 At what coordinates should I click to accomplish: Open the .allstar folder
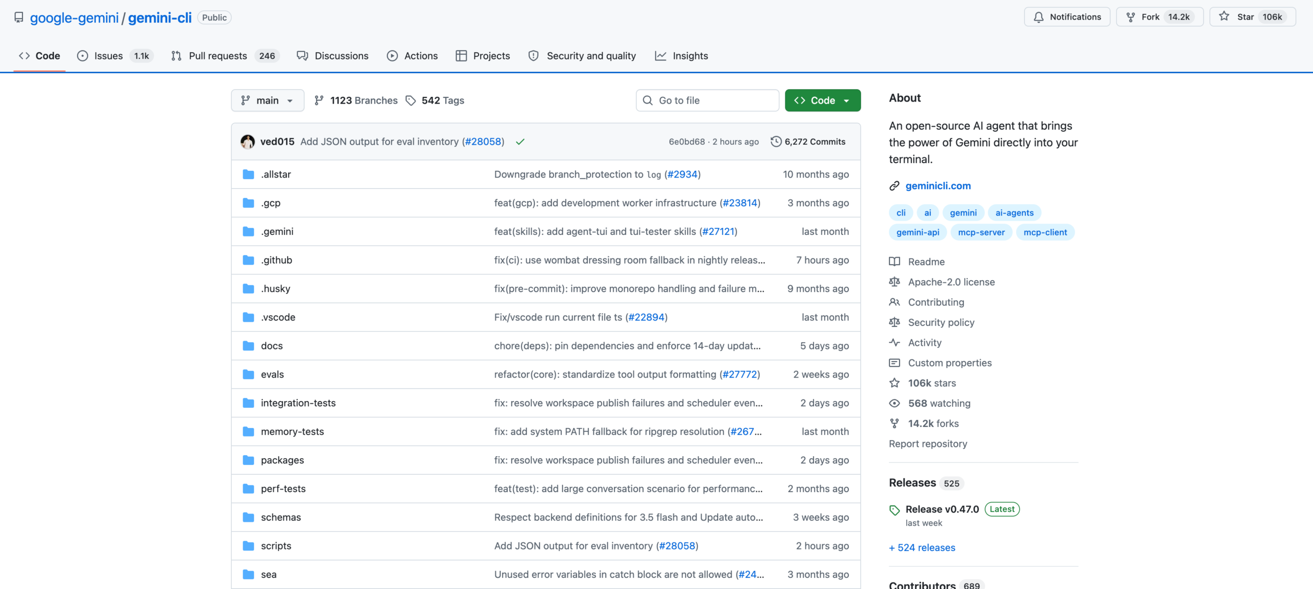click(276, 174)
